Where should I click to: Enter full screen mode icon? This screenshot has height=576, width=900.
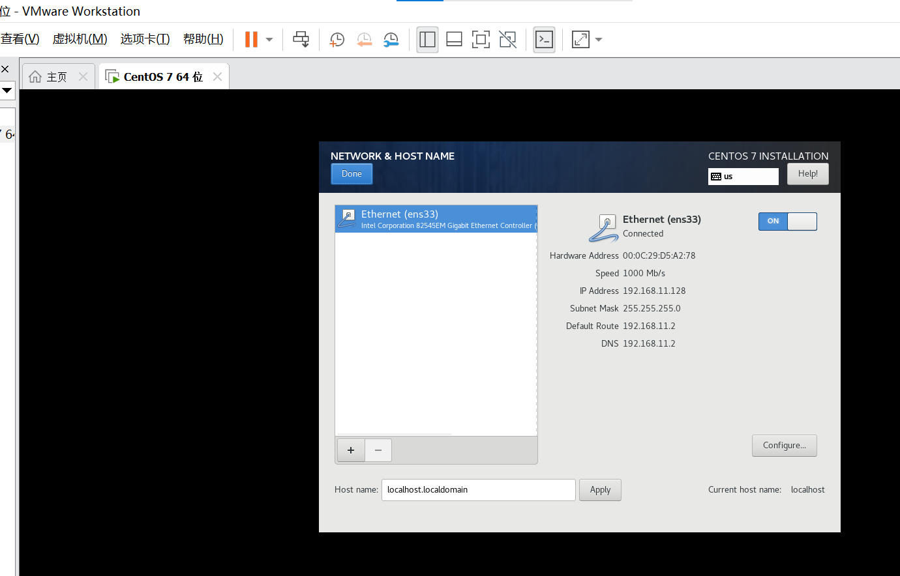(x=481, y=40)
